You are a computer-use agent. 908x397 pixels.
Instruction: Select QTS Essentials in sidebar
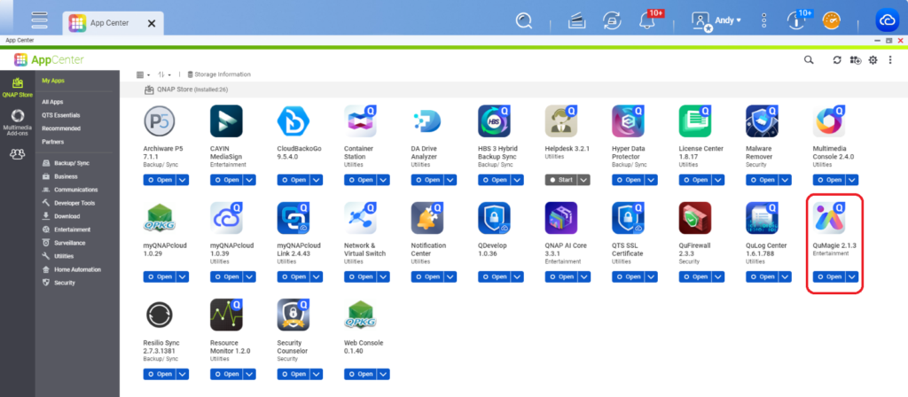[60, 115]
